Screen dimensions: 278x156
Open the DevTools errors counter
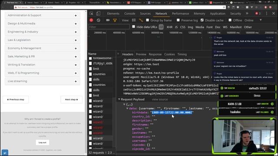(x=258, y=13)
